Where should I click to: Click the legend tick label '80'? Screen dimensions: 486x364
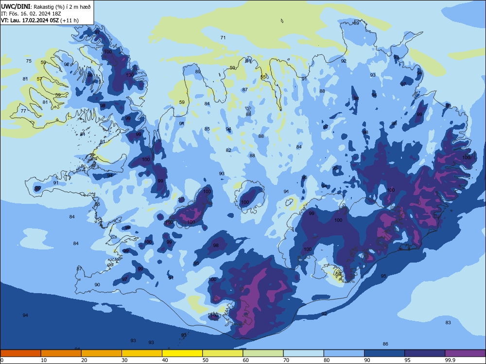[x=327, y=360]
